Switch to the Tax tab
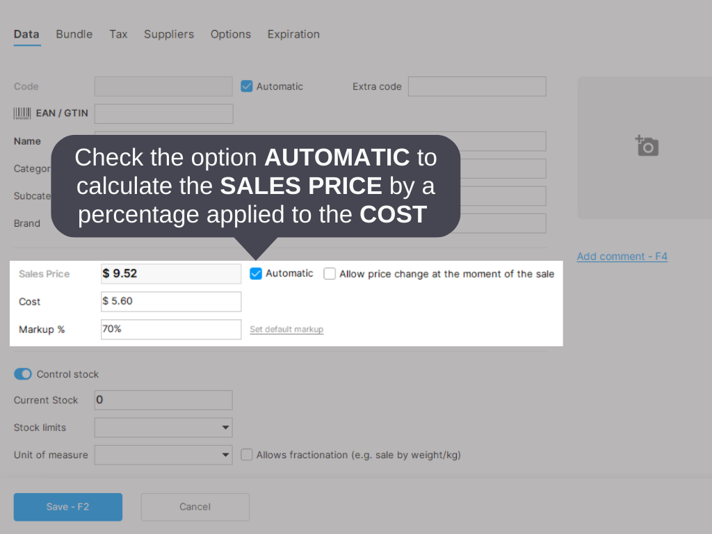 pos(118,34)
